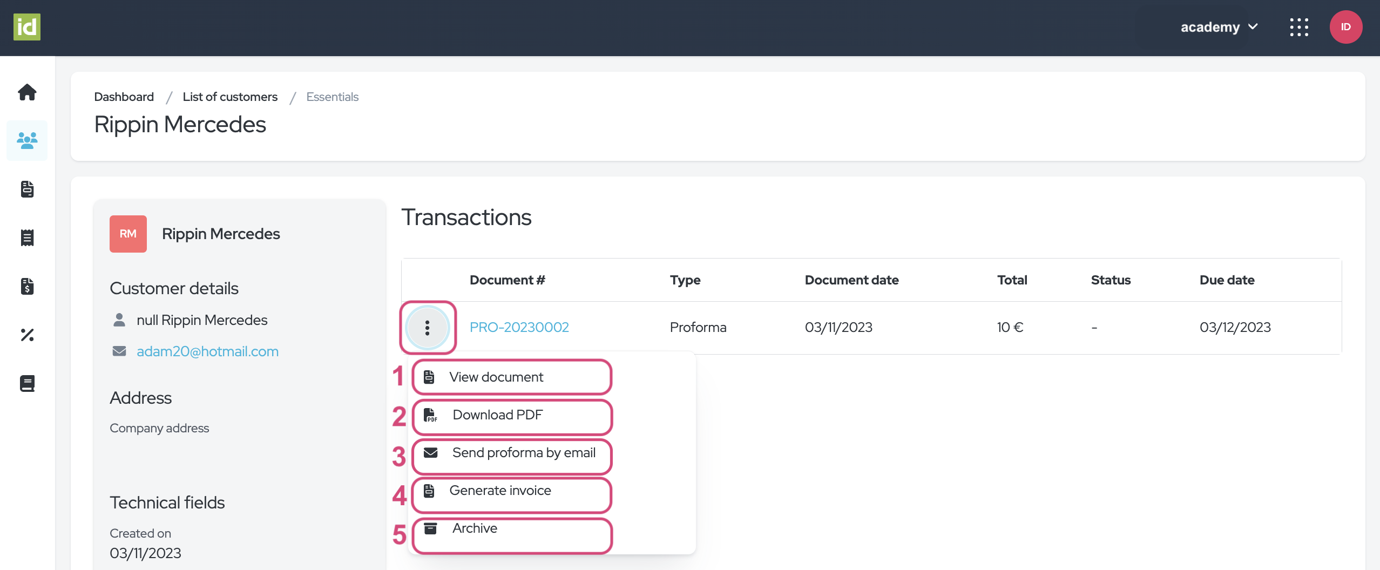Open the book catalog sidebar icon
1380x570 pixels.
(27, 384)
